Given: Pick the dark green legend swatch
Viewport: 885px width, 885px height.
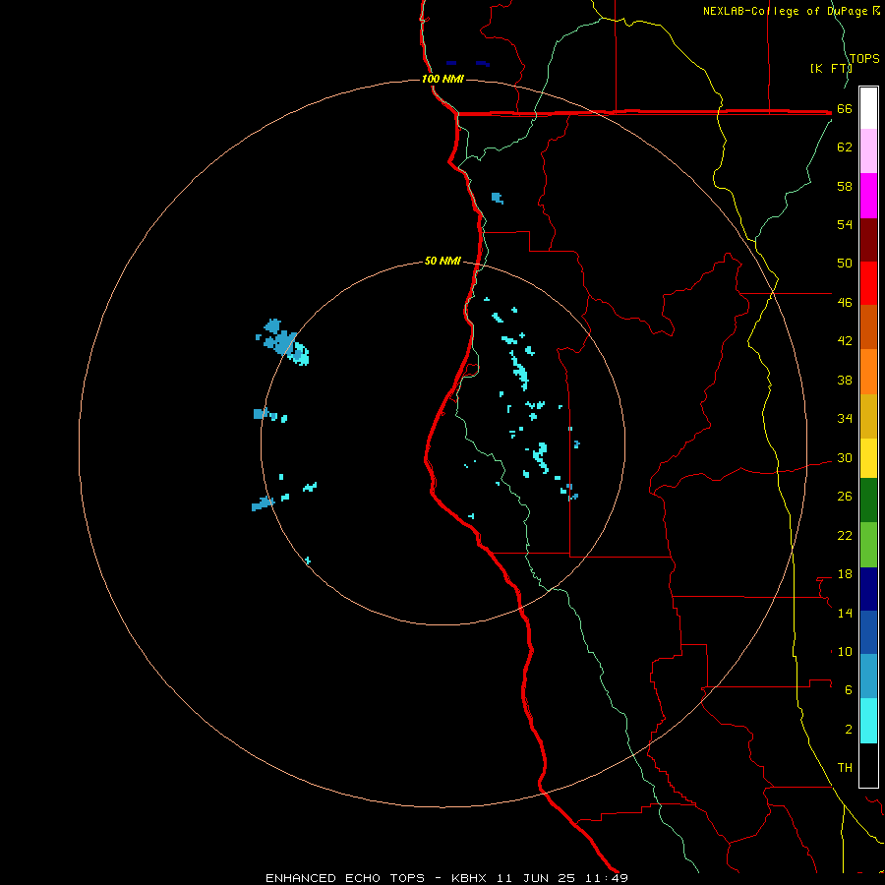Looking at the screenshot, I should pyautogui.click(x=868, y=501).
